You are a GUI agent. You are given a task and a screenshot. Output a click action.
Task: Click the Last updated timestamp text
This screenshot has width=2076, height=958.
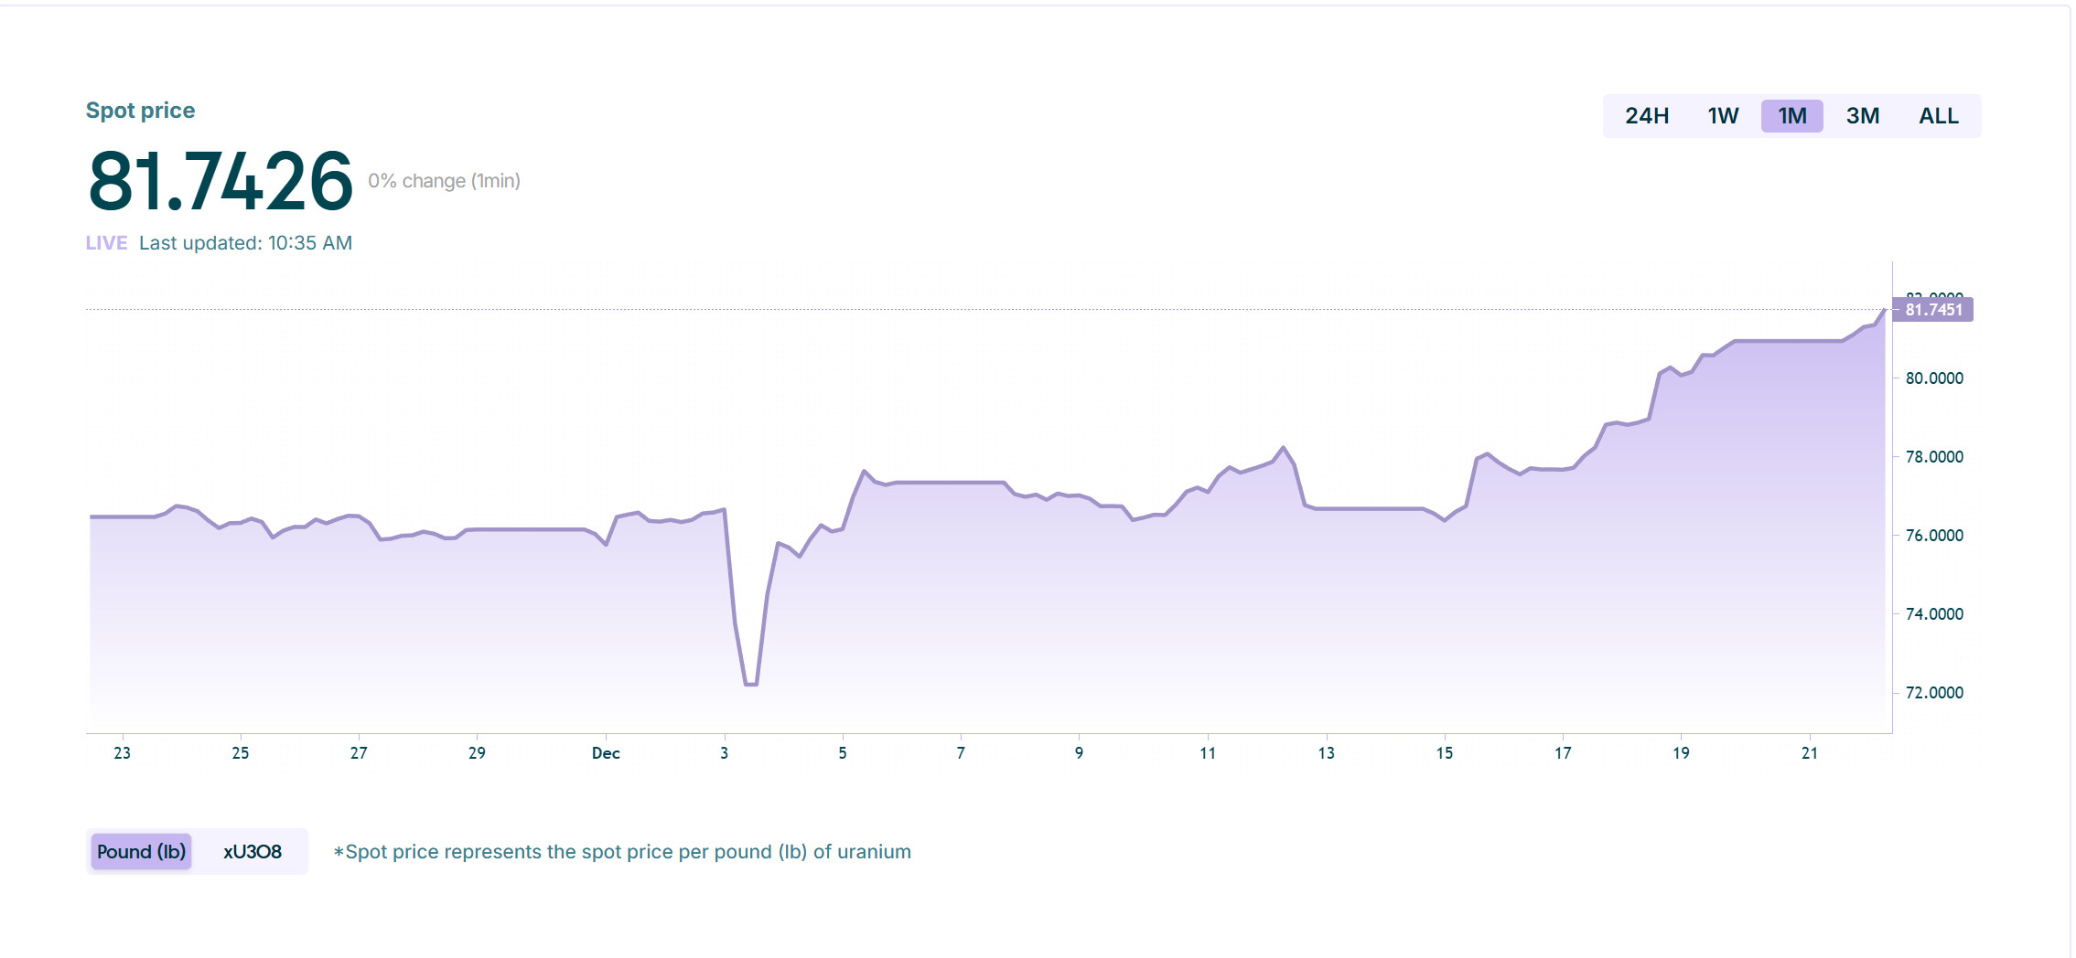coord(245,243)
